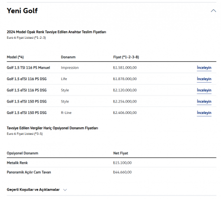Screen dimensions: 221x199
Task: Click the price ₺15.100,00
Action: coord(122,163)
